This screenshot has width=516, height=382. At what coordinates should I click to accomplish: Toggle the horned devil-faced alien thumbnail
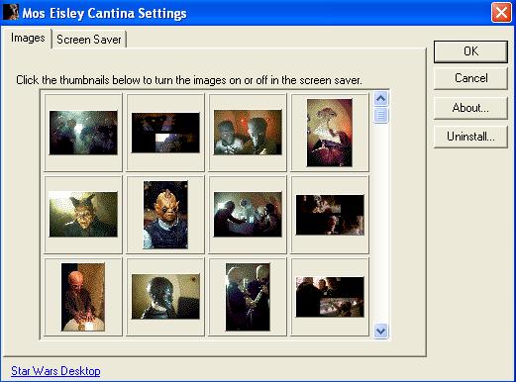(x=83, y=215)
